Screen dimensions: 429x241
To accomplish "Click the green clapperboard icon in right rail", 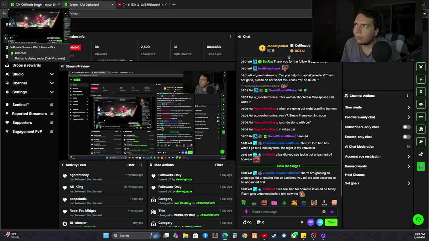I will point(421,166).
